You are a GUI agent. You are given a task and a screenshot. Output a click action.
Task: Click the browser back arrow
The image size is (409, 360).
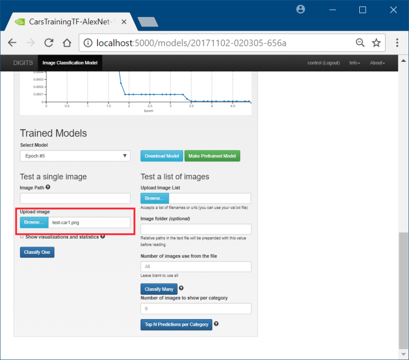(x=12, y=43)
